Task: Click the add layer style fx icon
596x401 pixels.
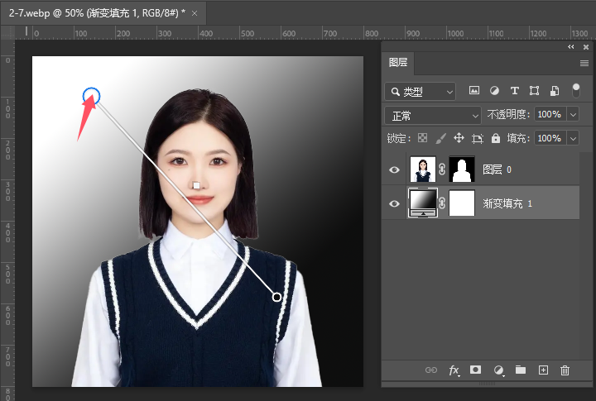Action: 454,370
